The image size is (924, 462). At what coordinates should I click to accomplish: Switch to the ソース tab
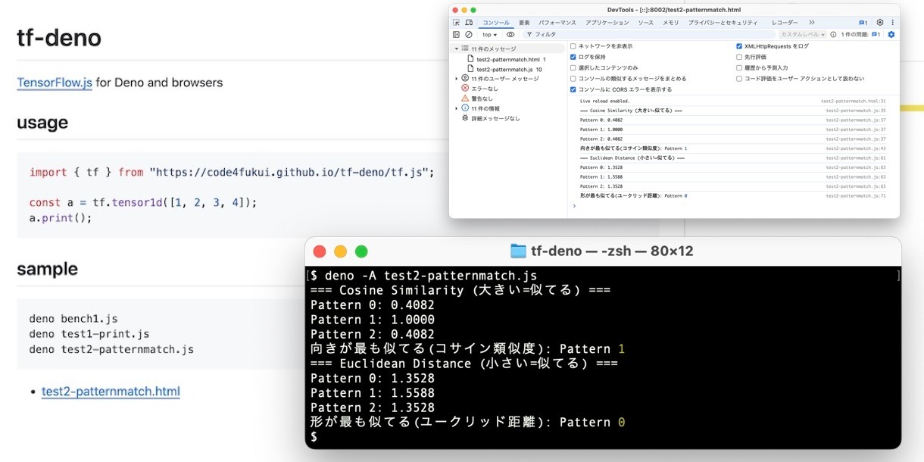[x=645, y=23]
